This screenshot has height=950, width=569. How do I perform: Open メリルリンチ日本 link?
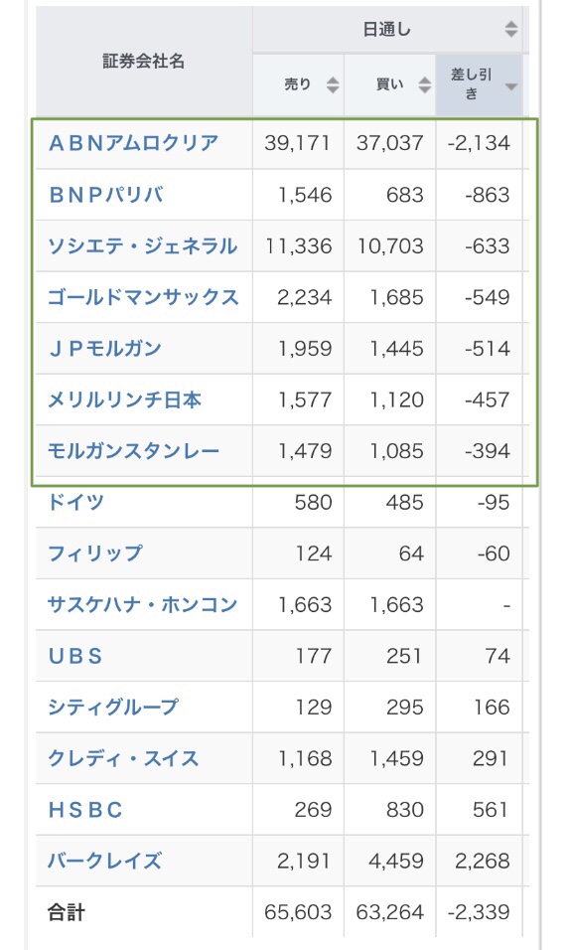pyautogui.click(x=124, y=399)
